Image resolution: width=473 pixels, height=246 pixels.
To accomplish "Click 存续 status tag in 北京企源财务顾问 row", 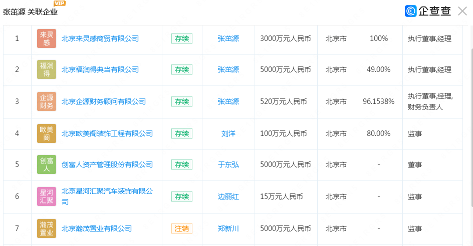I will [182, 101].
